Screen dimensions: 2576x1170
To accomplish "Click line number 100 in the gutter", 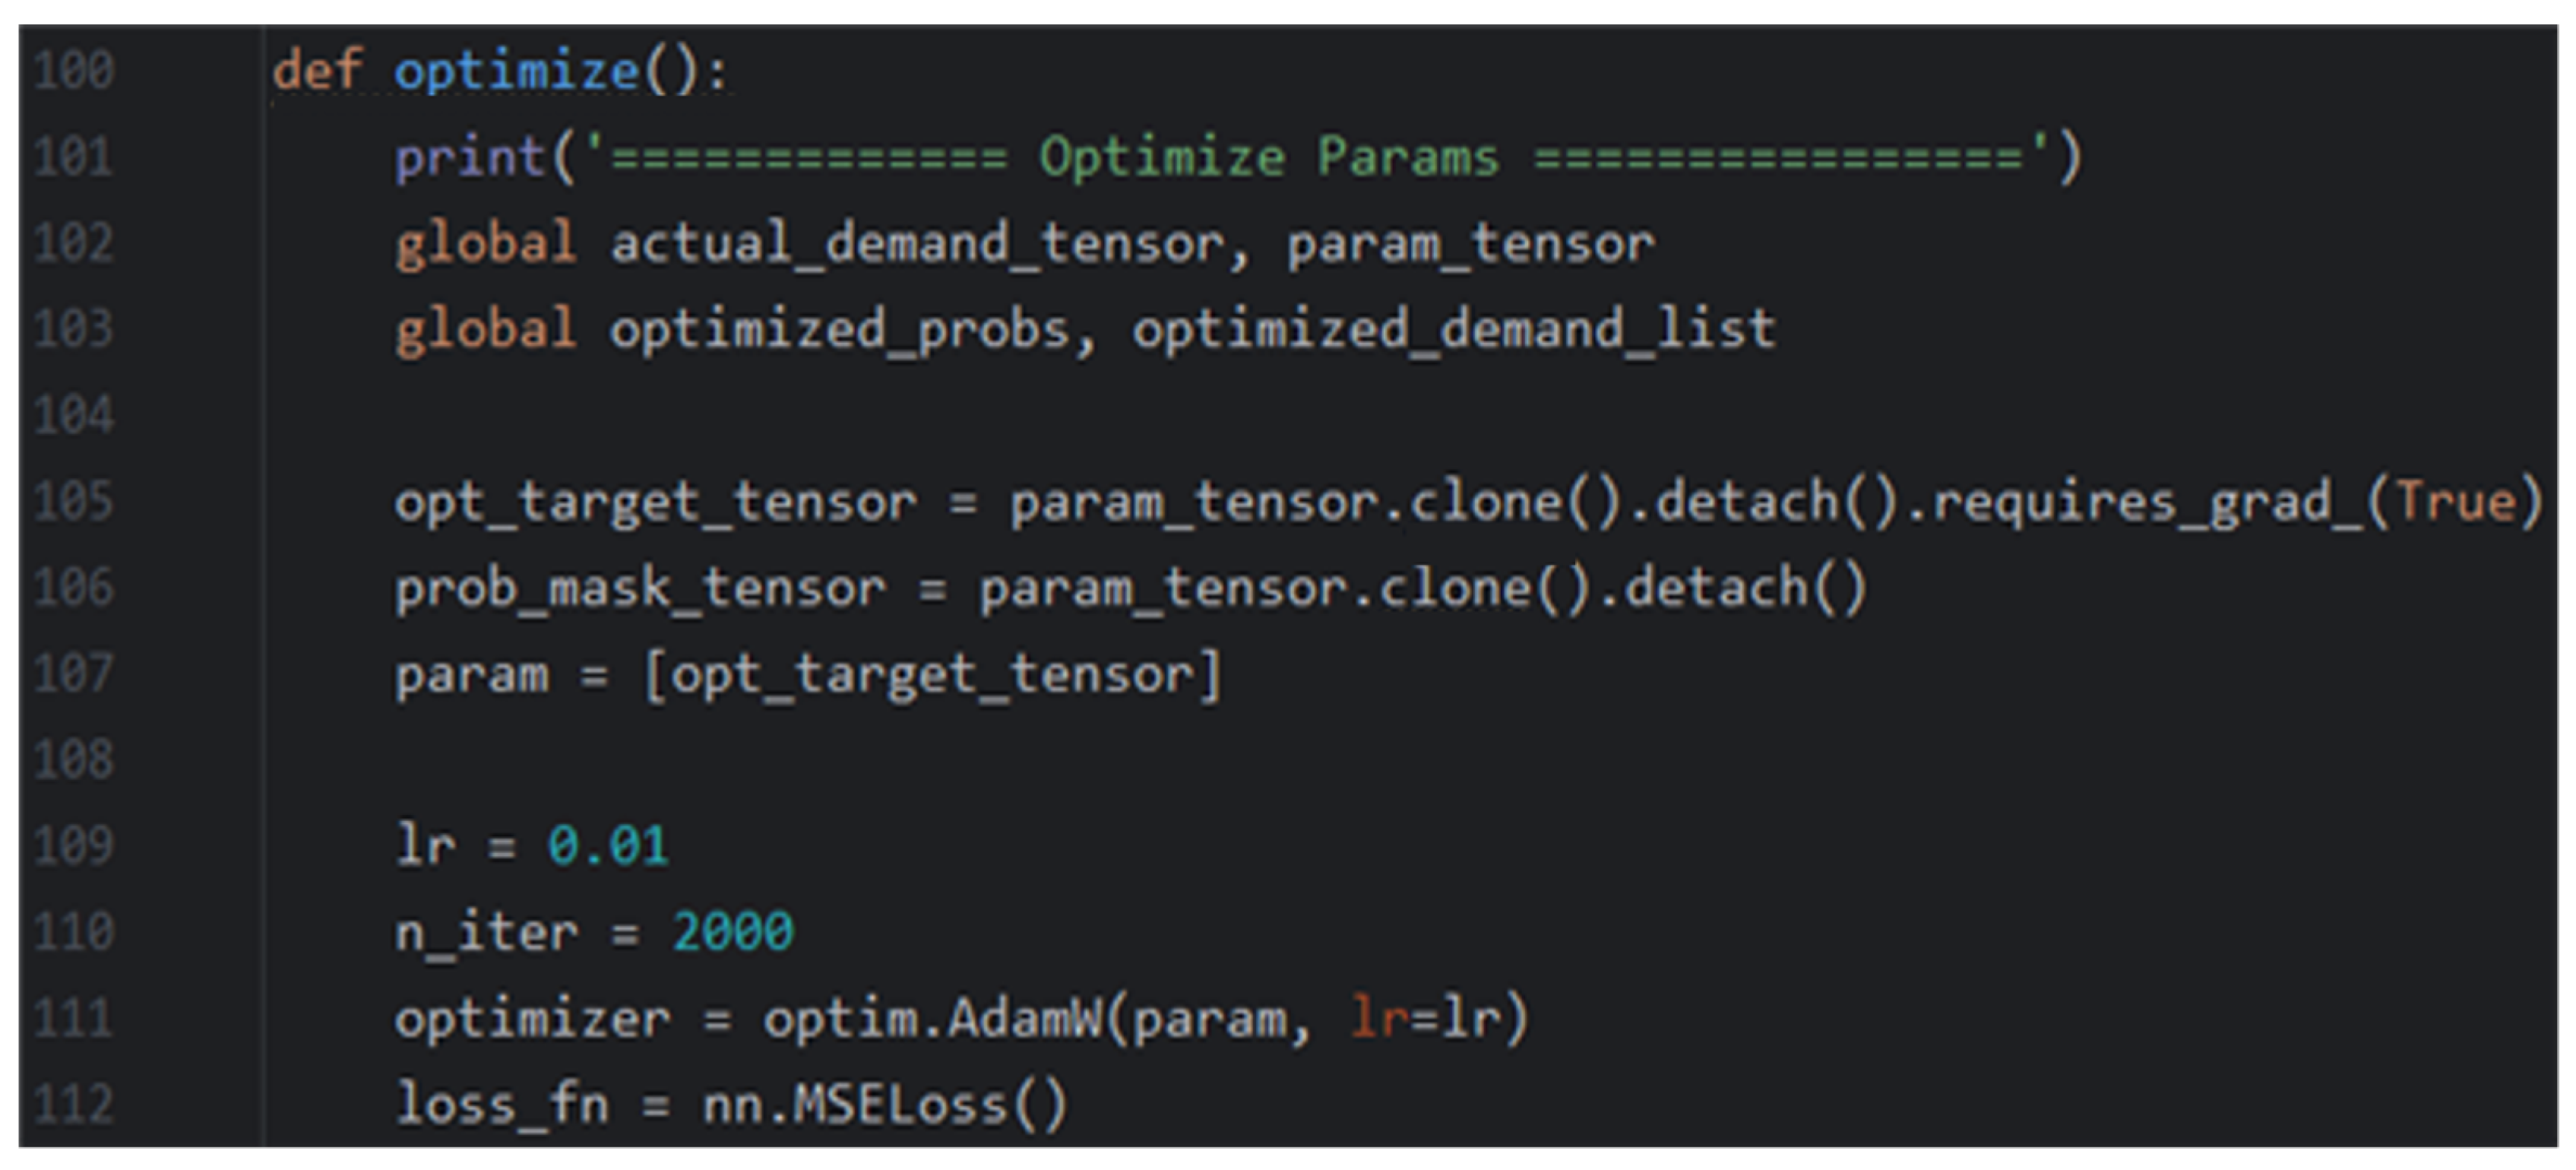I will point(73,71).
